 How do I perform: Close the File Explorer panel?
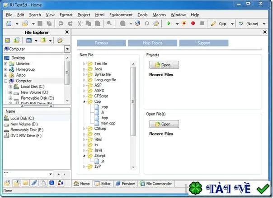[67, 32]
